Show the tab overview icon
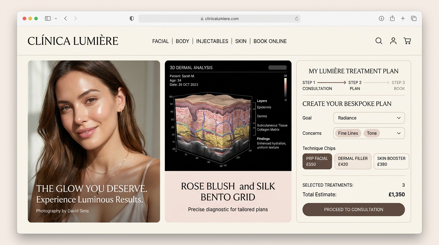 tap(414, 19)
